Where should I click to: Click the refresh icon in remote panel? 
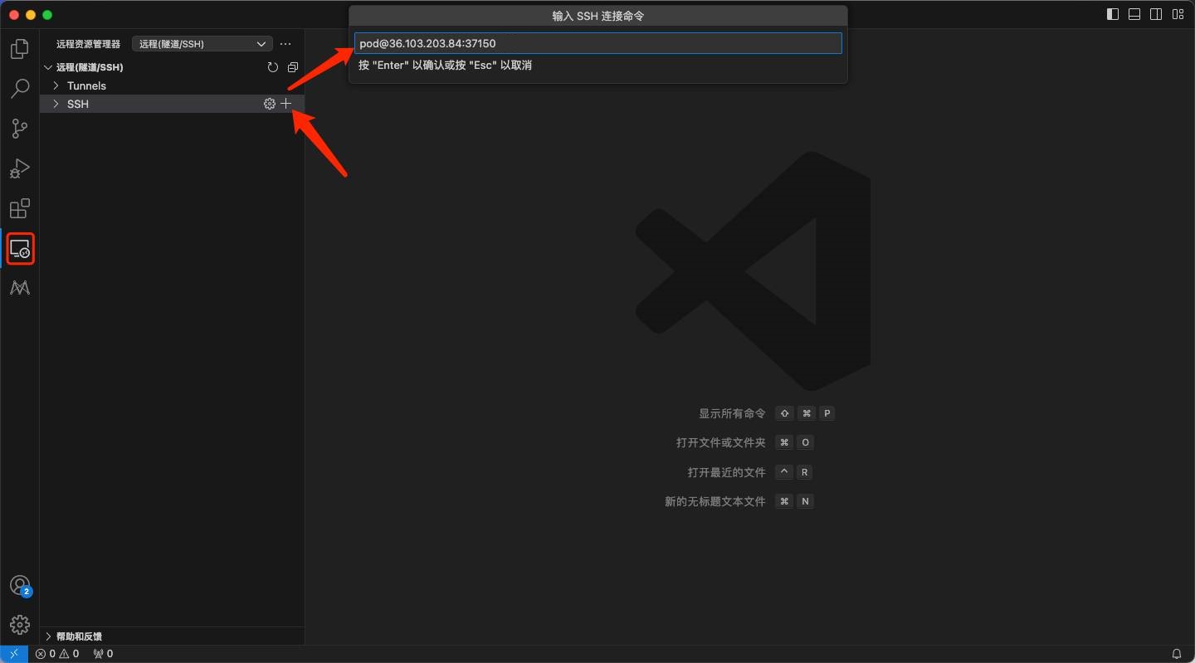(273, 67)
